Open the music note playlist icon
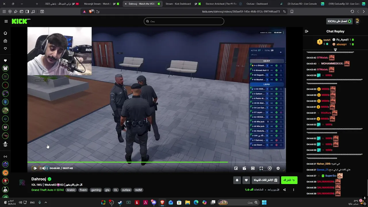Screen dimensions: 368x207 (x=33, y=11)
